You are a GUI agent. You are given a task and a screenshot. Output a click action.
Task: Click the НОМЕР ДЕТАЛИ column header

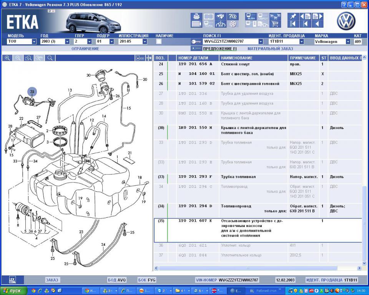198,58
